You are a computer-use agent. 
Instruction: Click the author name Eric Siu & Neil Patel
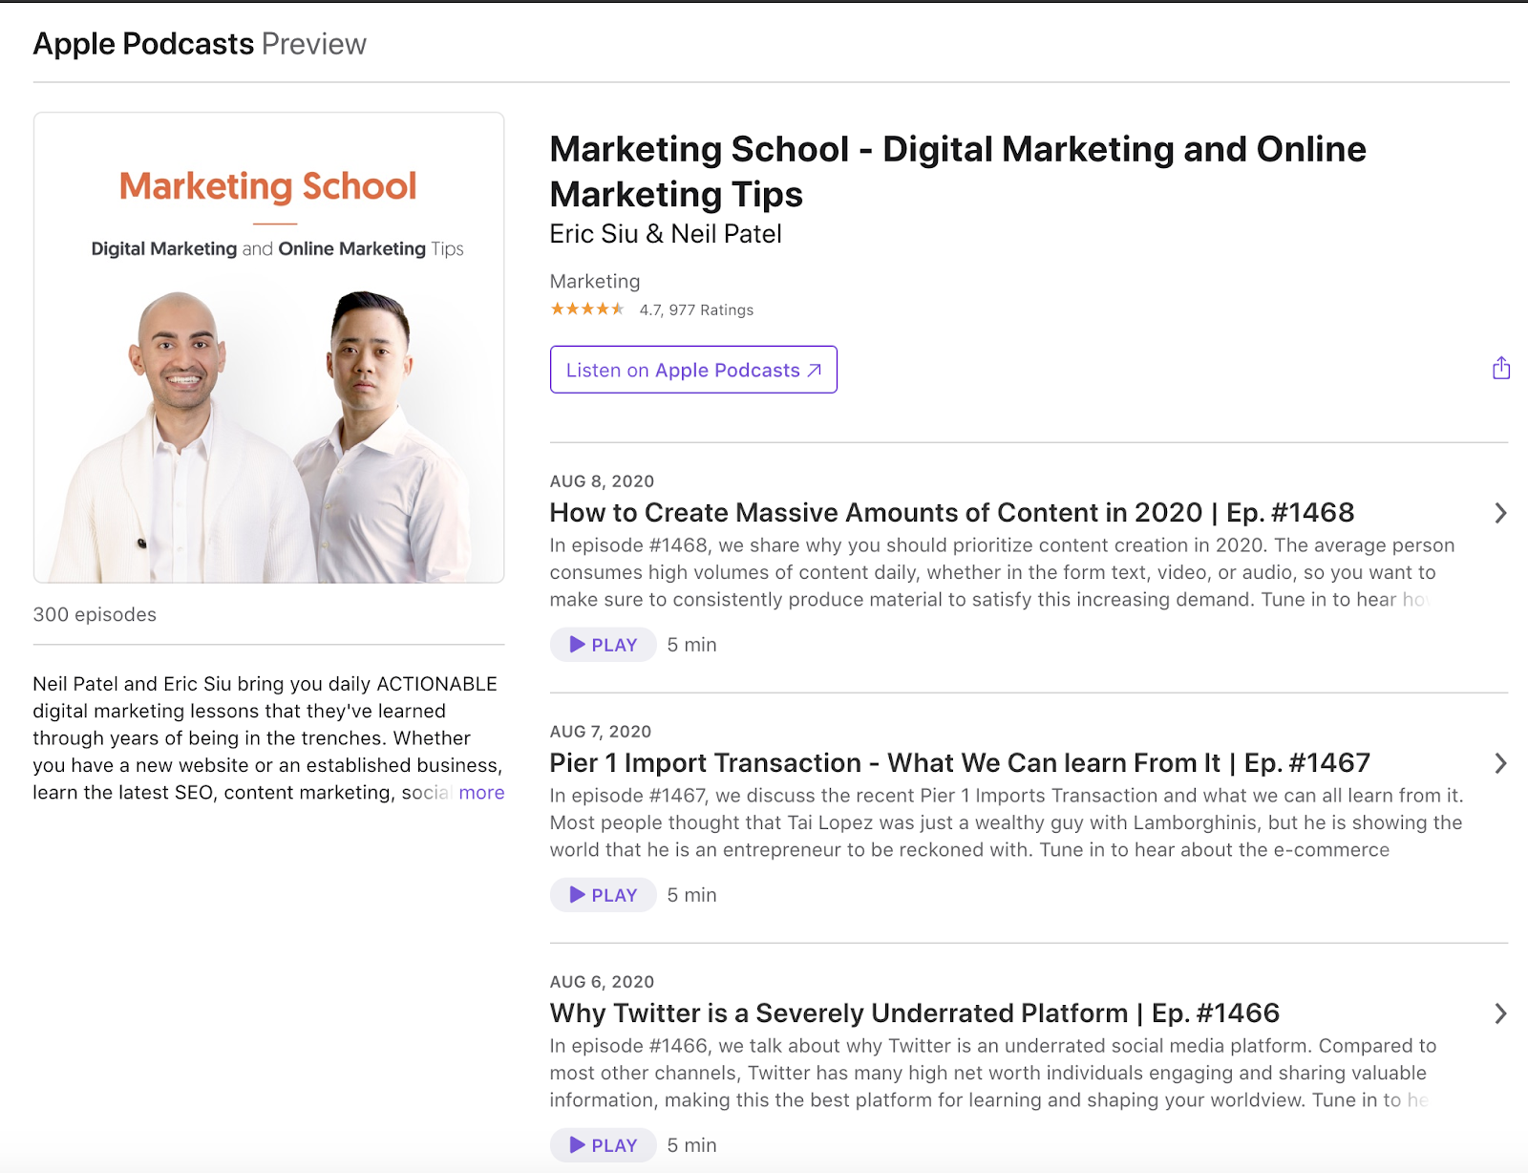[666, 234]
